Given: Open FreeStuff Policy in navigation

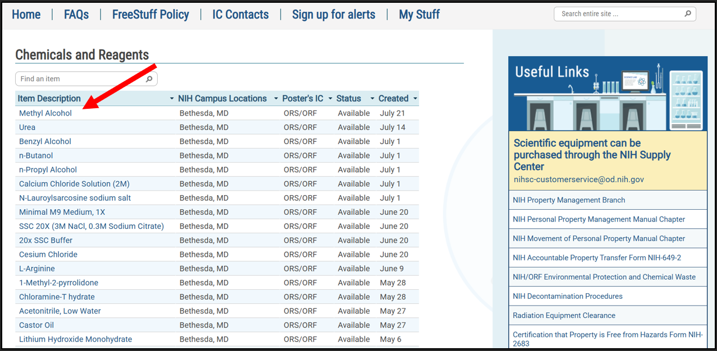Looking at the screenshot, I should (150, 15).
